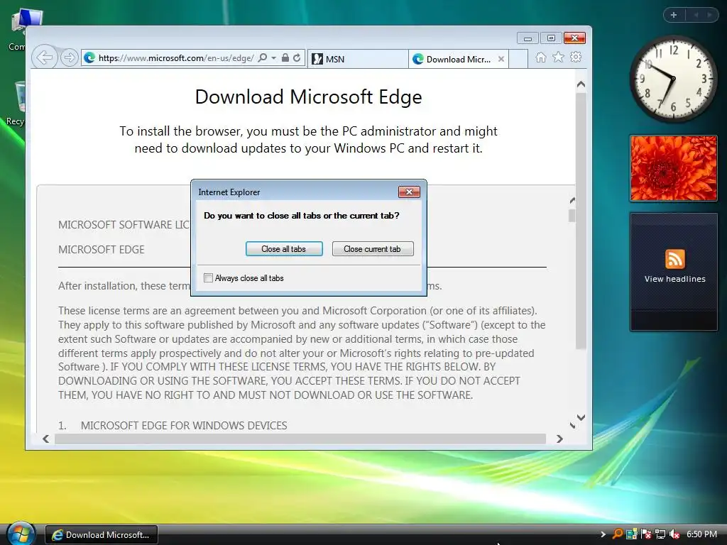This screenshot has width=727, height=545.
Task: Click the search magnifier in address bar
Action: click(x=263, y=58)
